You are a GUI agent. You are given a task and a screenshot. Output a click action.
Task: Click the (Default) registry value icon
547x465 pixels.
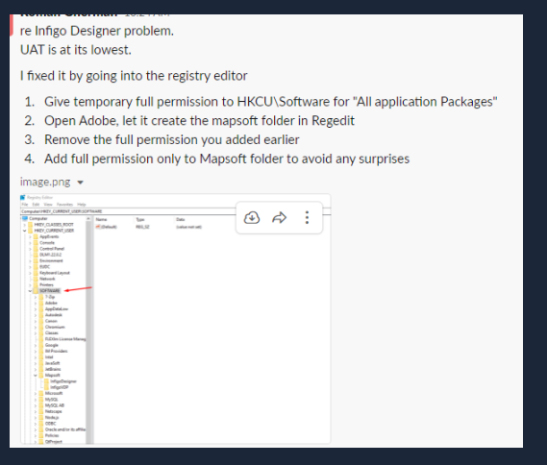point(98,227)
